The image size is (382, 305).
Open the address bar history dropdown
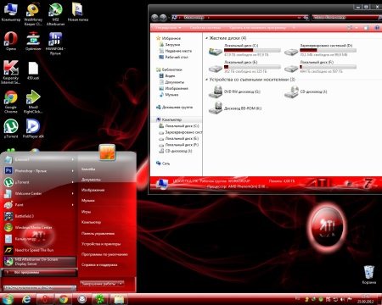[x=300, y=18]
